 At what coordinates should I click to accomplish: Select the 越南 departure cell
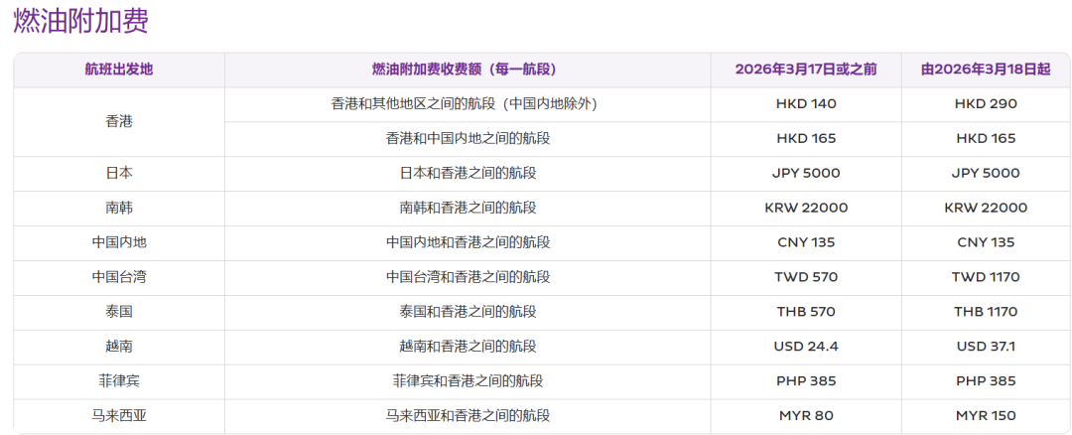click(x=119, y=347)
